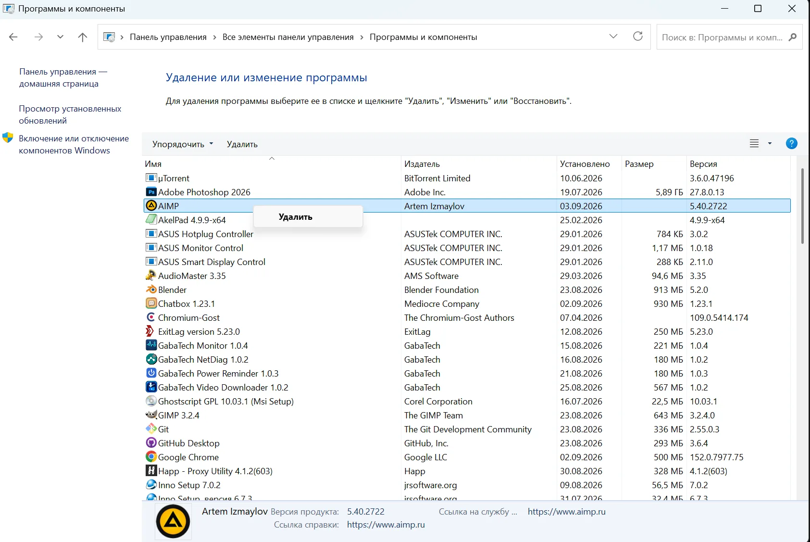
Task: Click the 5.40.2722 product version in details pane
Action: (x=366, y=512)
